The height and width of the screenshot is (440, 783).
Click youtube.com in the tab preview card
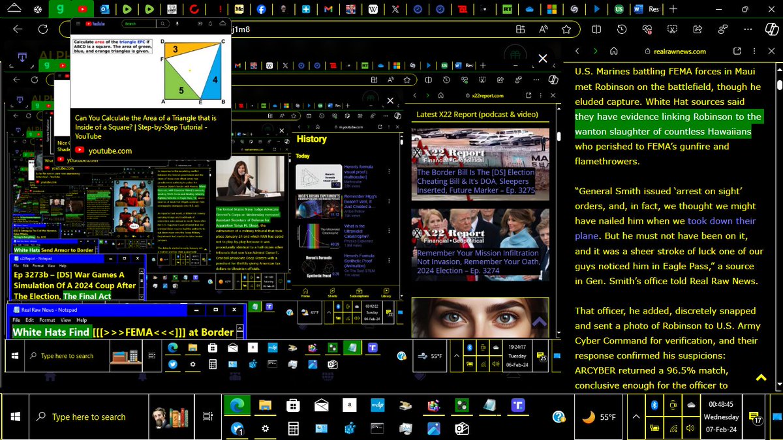(x=110, y=151)
